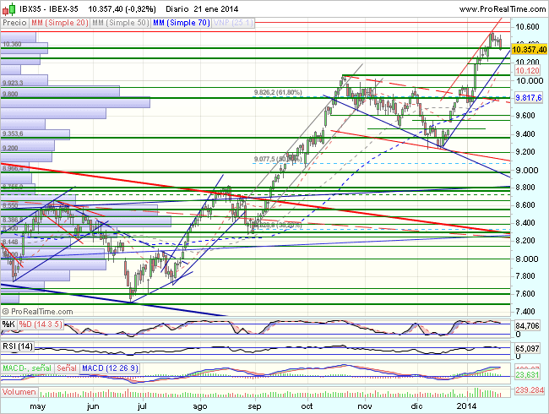Click the ago label on time axis
549x414 pixels.
(200, 406)
